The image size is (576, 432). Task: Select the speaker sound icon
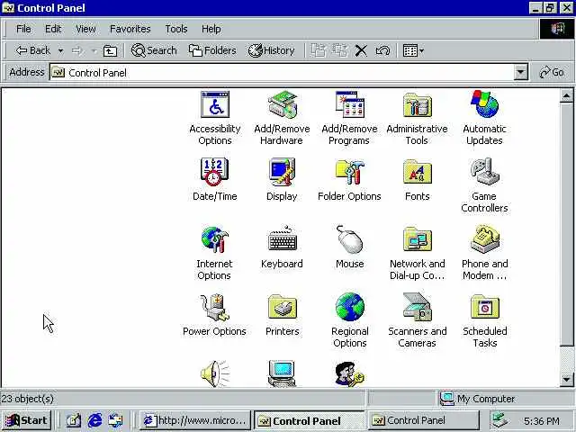pyautogui.click(x=215, y=373)
